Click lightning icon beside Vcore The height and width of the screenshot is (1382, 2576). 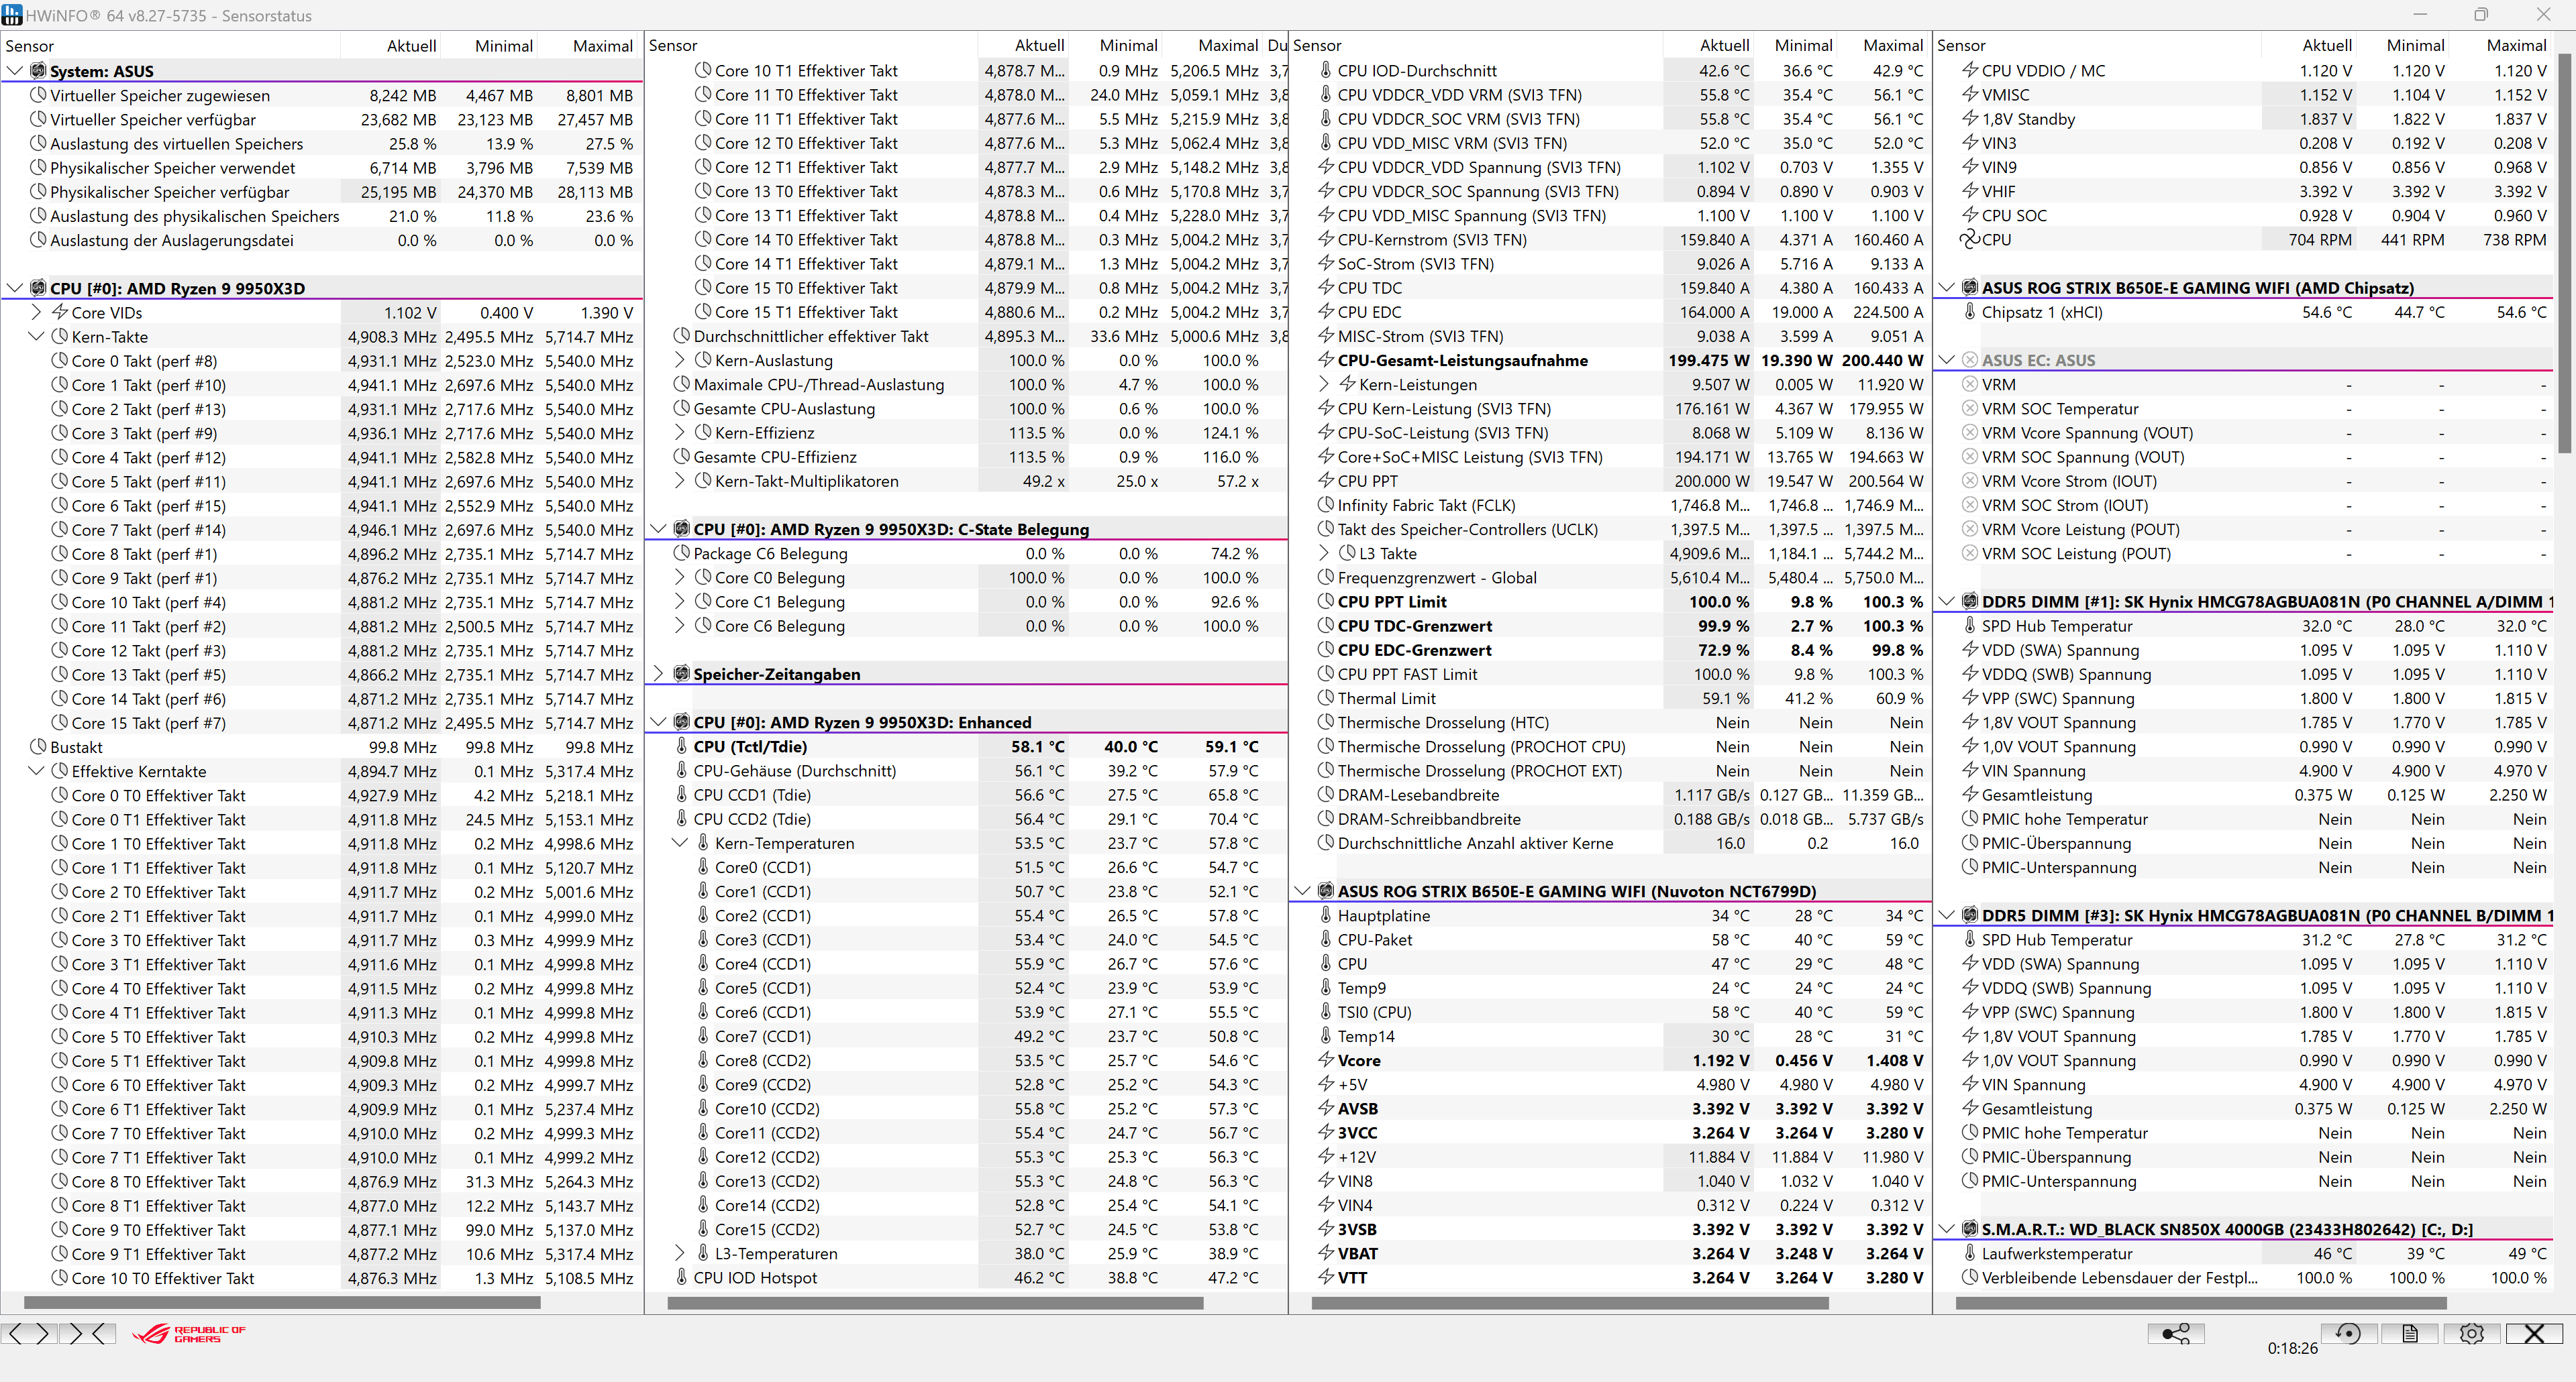pos(1325,1059)
